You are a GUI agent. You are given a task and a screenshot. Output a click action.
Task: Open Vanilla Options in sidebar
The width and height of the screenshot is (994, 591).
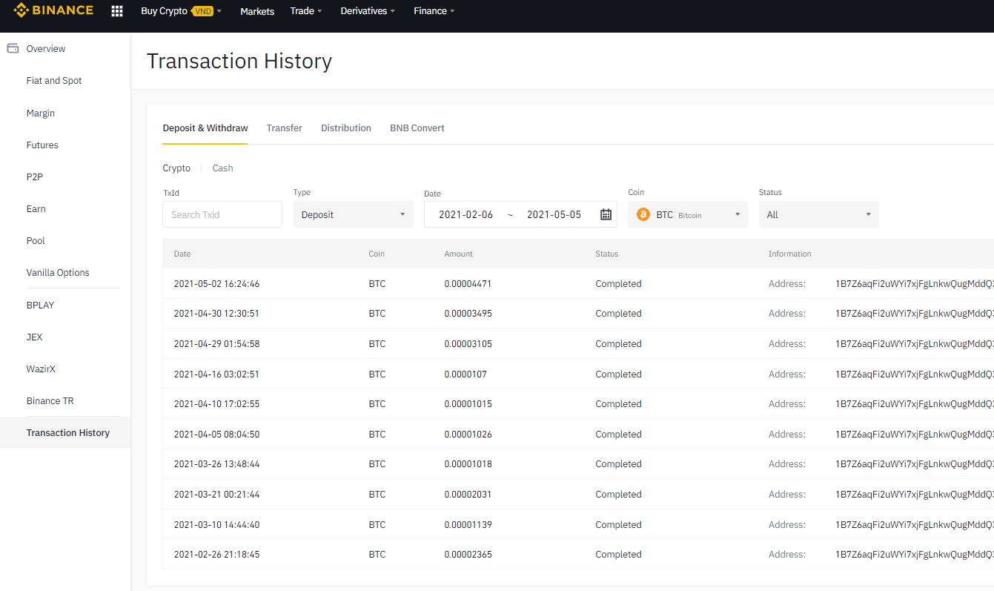point(58,273)
